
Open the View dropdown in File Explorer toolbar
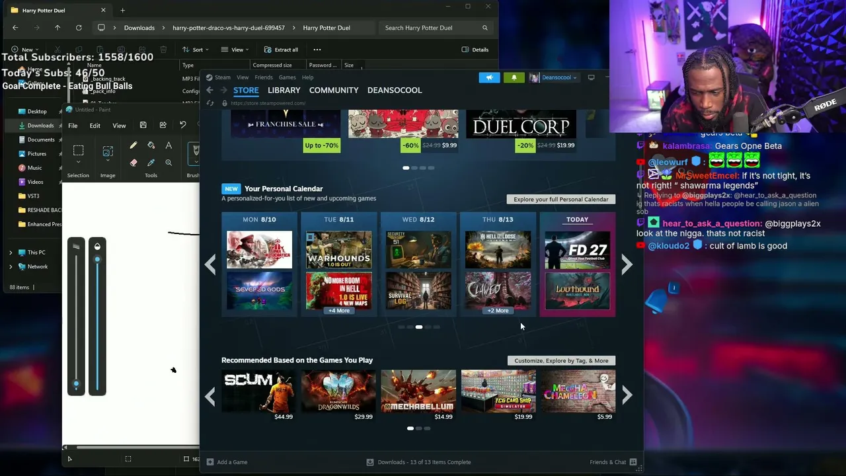235,50
